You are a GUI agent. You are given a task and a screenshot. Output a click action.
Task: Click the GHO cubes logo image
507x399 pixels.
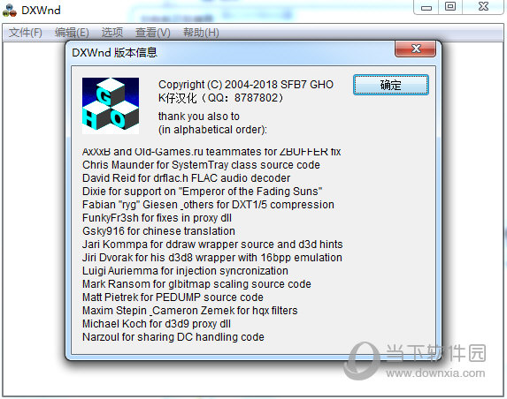pyautogui.click(x=111, y=106)
